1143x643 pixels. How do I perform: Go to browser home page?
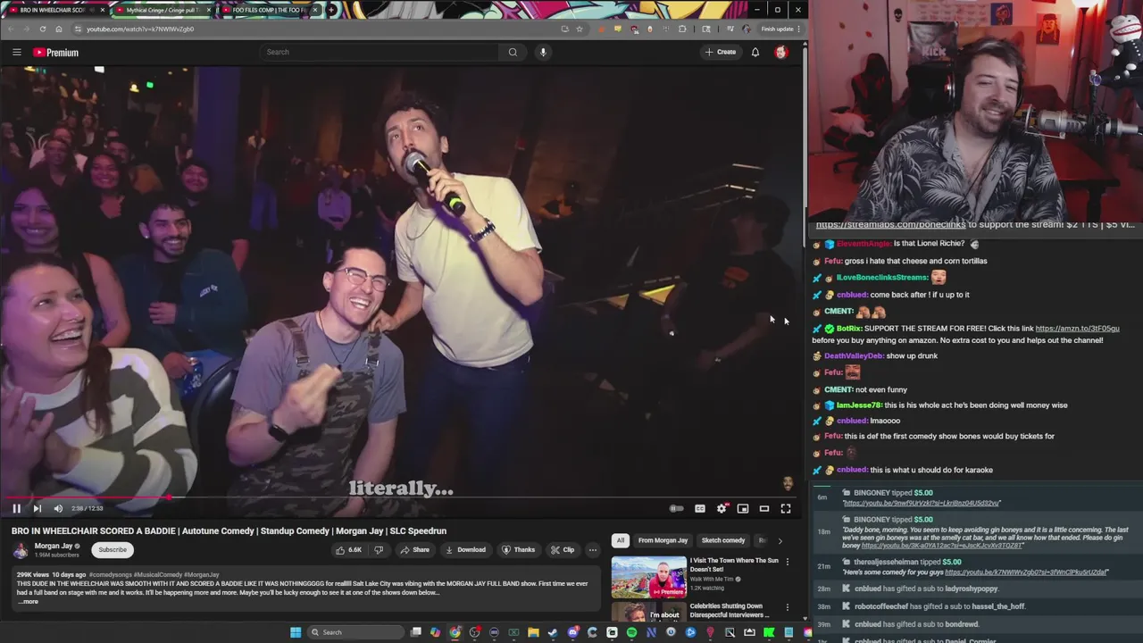click(59, 29)
